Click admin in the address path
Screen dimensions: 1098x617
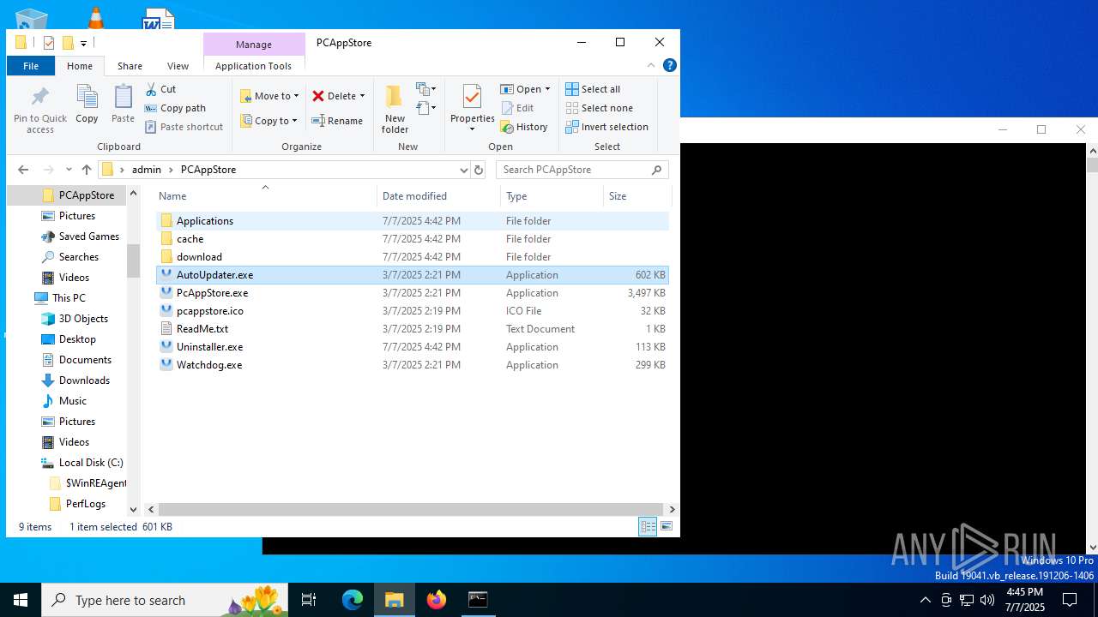click(x=147, y=170)
